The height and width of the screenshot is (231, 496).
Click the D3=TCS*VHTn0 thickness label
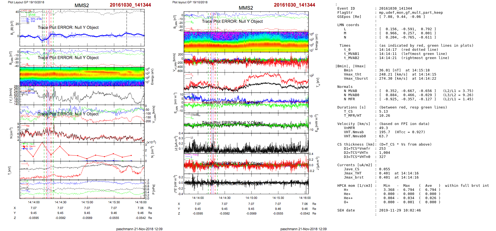pyautogui.click(x=357, y=157)
